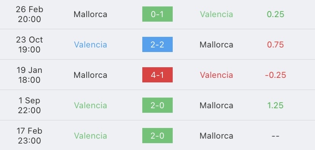Open the 2-2 draw score badge
The image size is (315, 150).
157,44
